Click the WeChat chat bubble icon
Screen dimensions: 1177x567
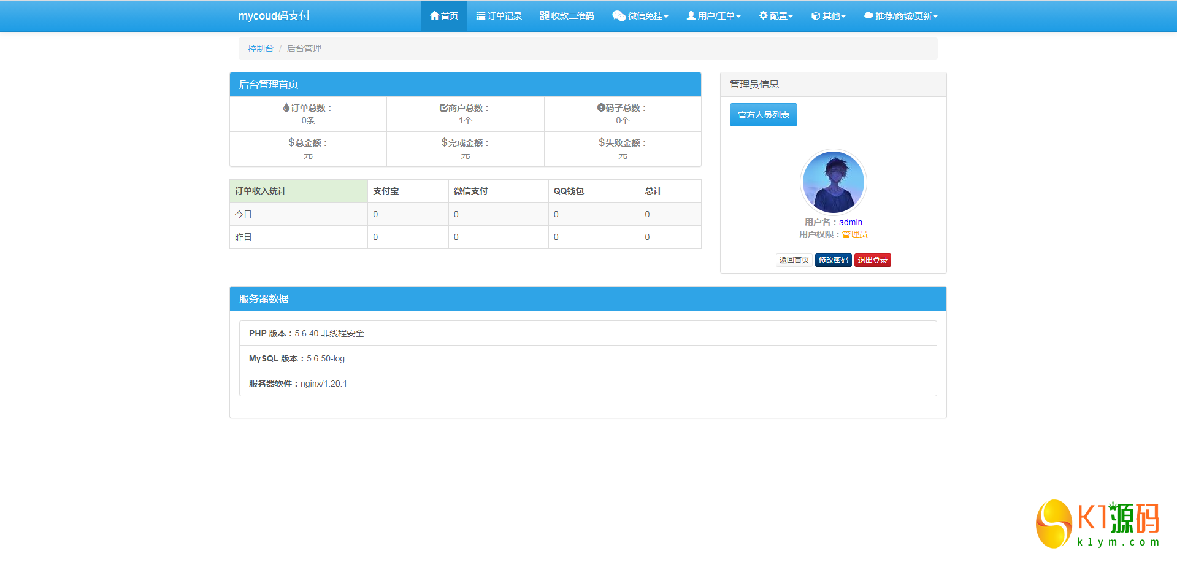coord(618,16)
